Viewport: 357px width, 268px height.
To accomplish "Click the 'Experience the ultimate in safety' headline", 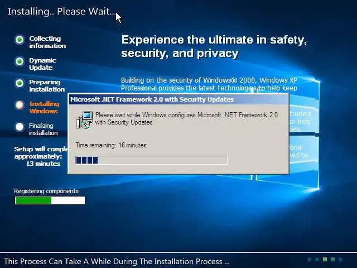I will tap(214, 46).
